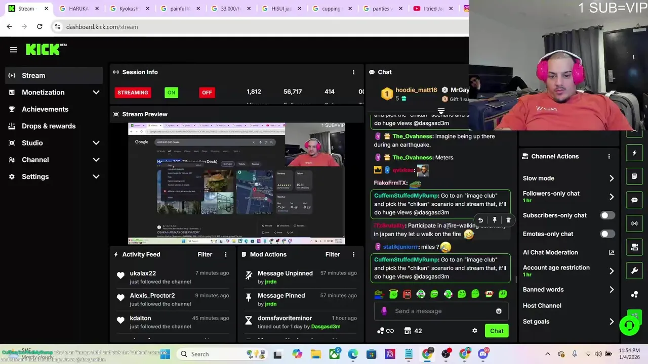Open hoodie_matt16 gifter badge
This screenshot has width=648, height=364.
tap(387, 94)
